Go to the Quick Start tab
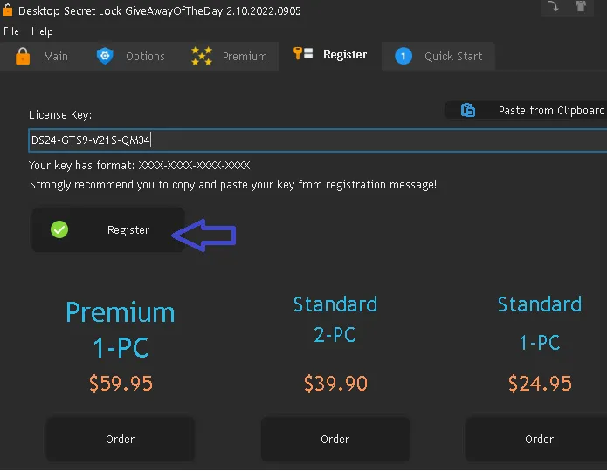The height and width of the screenshot is (471, 607). [451, 56]
